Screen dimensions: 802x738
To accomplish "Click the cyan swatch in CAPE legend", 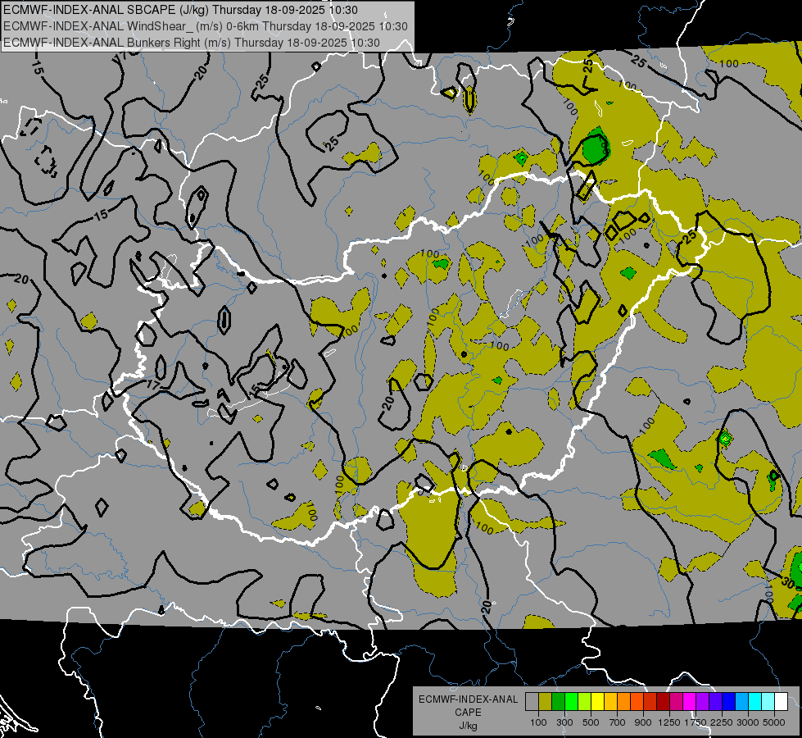I will tap(754, 702).
